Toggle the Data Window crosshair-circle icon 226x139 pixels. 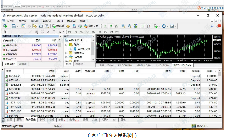pyautogui.click(x=29, y=26)
